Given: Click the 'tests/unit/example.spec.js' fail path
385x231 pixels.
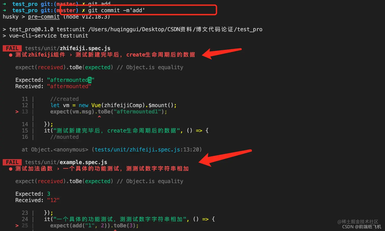Looking at the screenshot, I should [66, 162].
